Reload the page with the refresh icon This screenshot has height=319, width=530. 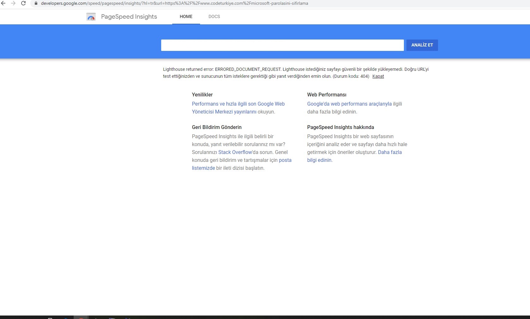[x=23, y=3]
